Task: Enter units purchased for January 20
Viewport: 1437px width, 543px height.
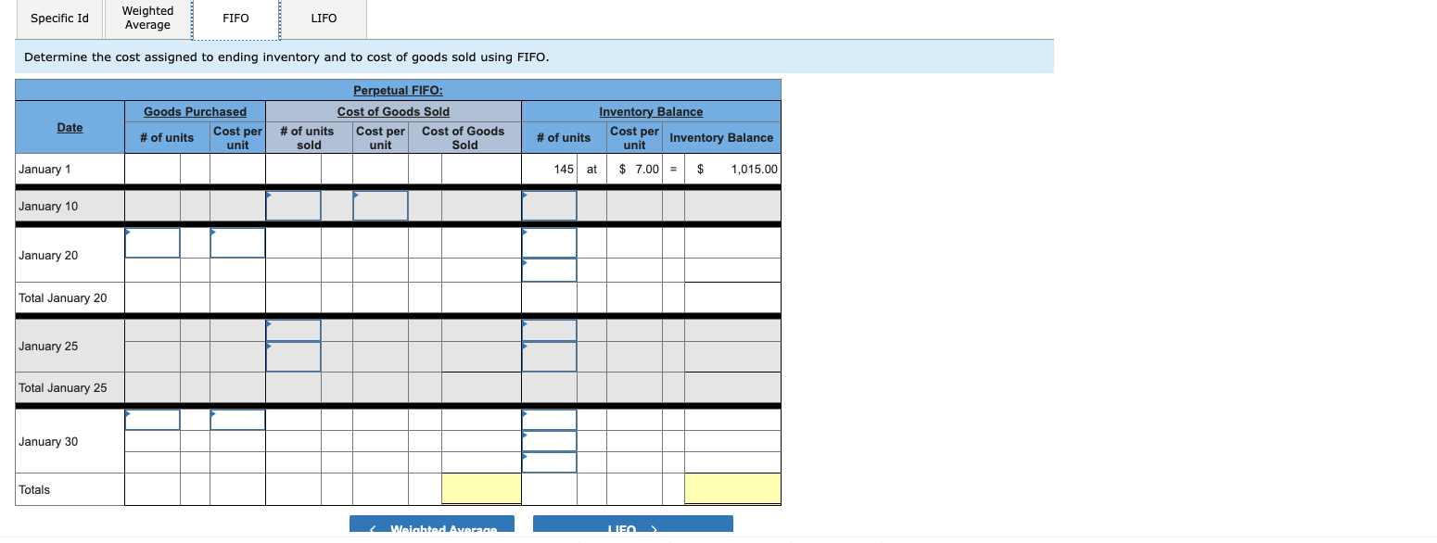Action: 152,242
